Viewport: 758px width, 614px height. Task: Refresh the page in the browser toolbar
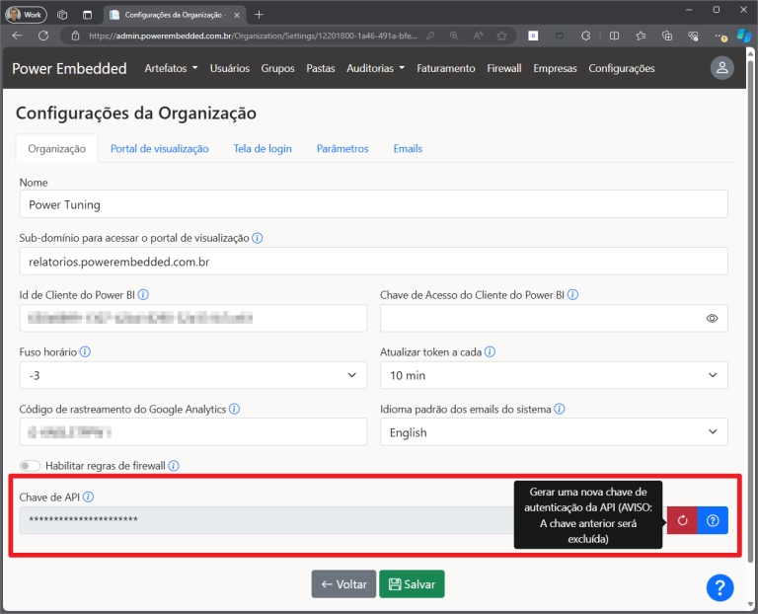[42, 35]
